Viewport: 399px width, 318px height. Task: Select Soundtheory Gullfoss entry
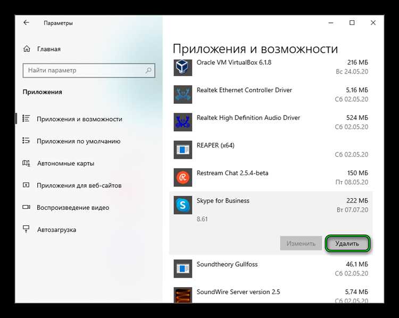(271, 268)
